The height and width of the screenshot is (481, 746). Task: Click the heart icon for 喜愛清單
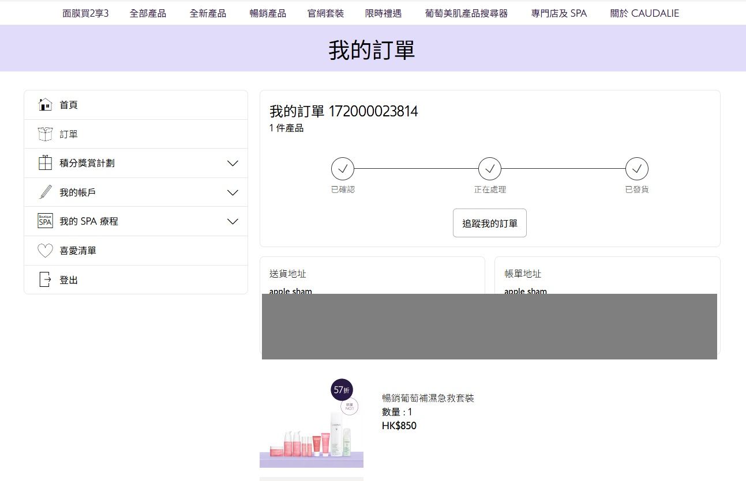click(x=45, y=251)
